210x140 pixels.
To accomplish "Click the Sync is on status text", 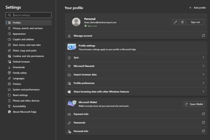I will [x=92, y=26].
